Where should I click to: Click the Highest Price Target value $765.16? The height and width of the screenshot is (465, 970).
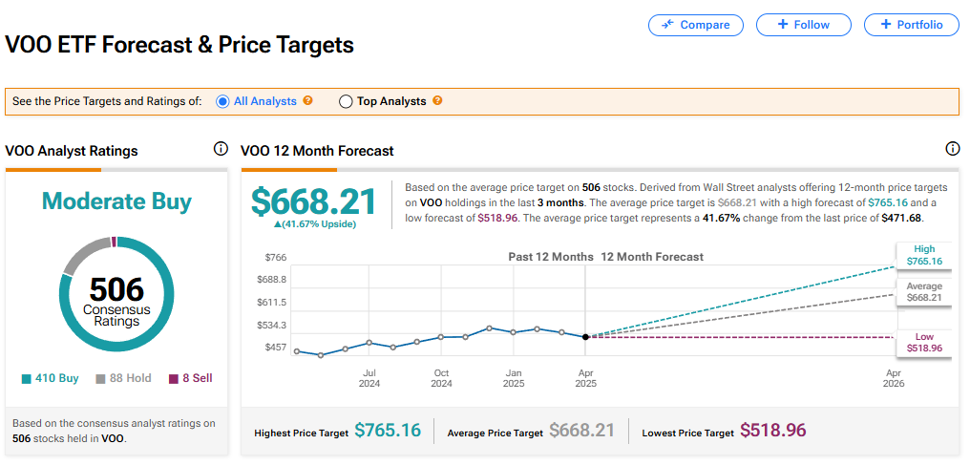tap(388, 431)
